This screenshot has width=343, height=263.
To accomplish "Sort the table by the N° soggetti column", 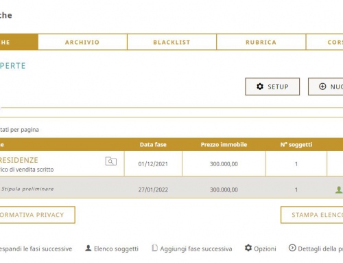I will [296, 144].
